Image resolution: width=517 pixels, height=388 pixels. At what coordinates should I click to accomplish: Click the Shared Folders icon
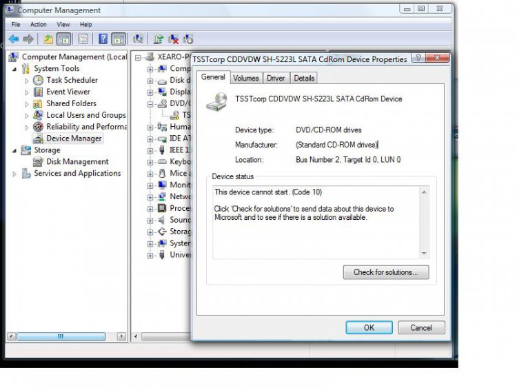[38, 104]
